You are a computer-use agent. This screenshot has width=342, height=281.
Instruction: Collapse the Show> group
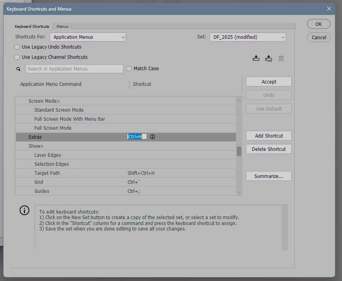click(36, 146)
